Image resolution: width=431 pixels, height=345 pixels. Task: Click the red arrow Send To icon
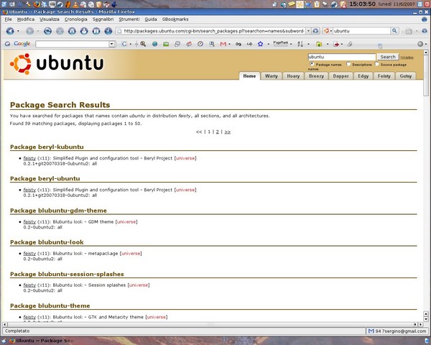tap(336, 44)
